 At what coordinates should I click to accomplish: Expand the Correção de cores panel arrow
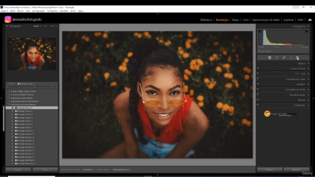(309, 79)
